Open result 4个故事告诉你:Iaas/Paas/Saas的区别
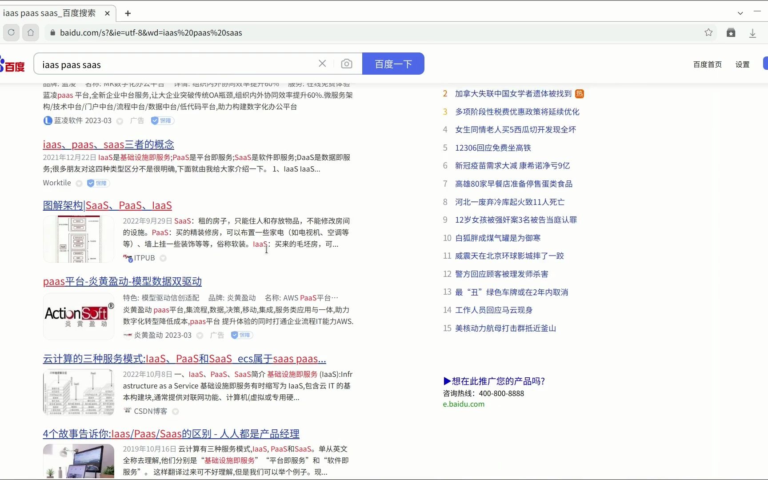This screenshot has height=480, width=768. pos(171,434)
